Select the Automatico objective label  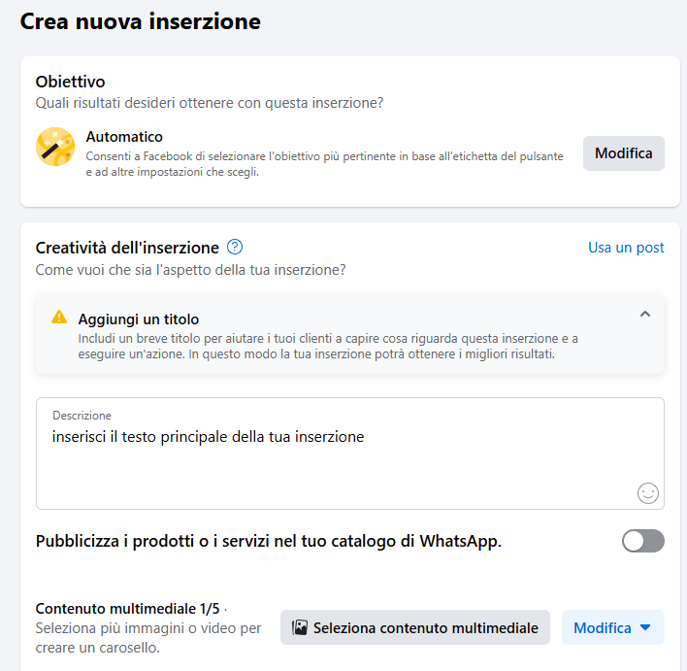pos(124,137)
